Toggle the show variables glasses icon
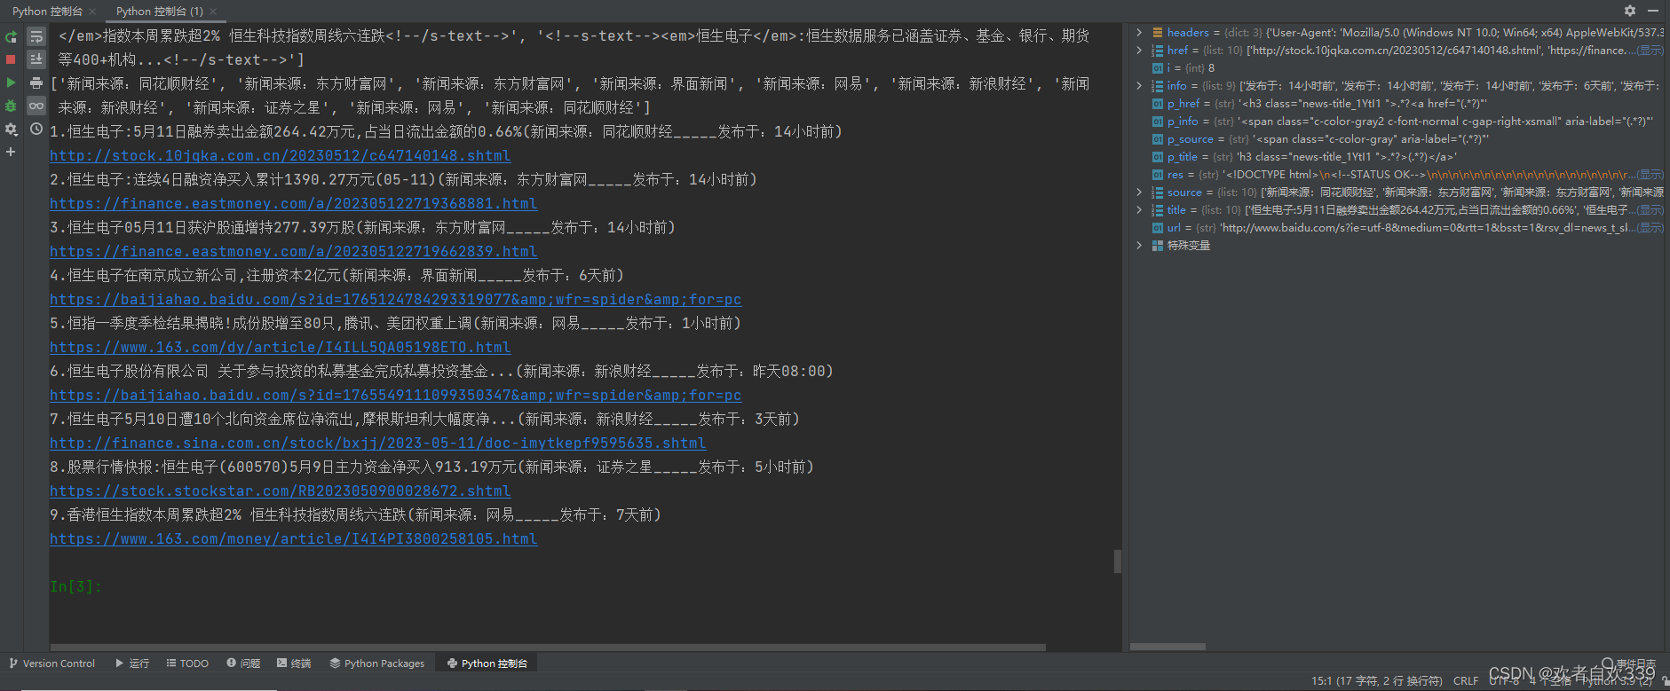 [36, 106]
